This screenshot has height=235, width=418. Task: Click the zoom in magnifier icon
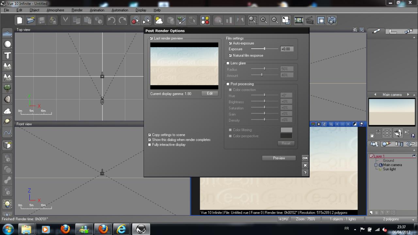click(x=264, y=21)
